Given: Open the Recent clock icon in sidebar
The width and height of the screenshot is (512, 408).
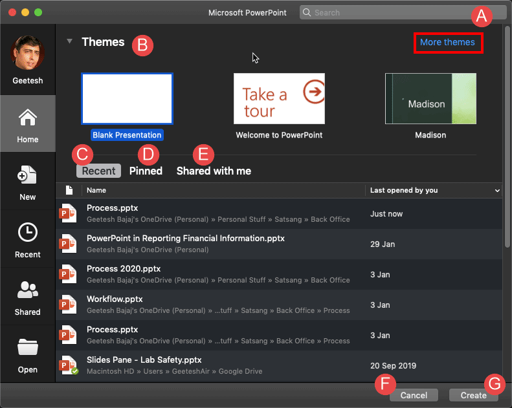Looking at the screenshot, I should tap(27, 232).
